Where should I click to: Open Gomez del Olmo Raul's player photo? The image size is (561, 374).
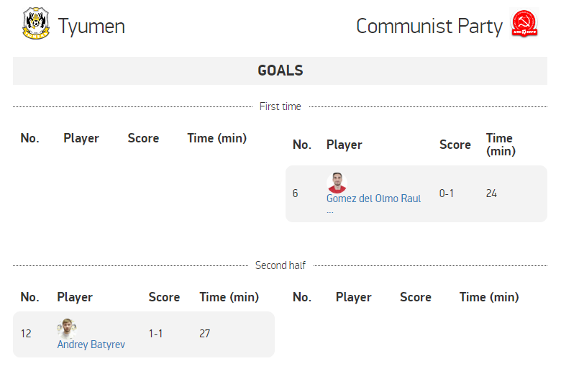(337, 183)
